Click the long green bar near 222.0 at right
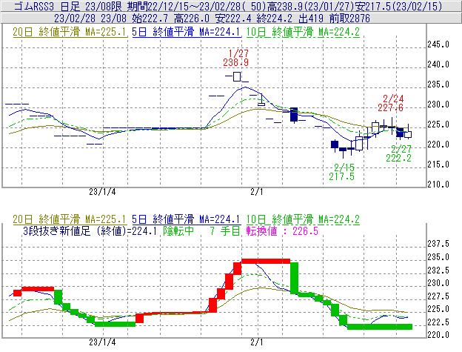This screenshot has height=352, width=462. [380, 327]
